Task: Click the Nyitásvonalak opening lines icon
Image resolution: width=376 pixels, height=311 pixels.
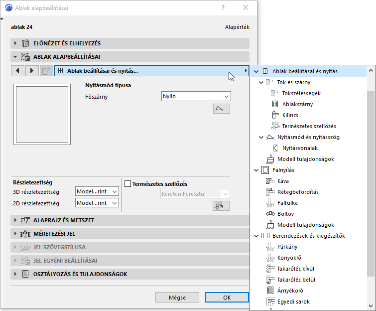Action: pos(275,148)
